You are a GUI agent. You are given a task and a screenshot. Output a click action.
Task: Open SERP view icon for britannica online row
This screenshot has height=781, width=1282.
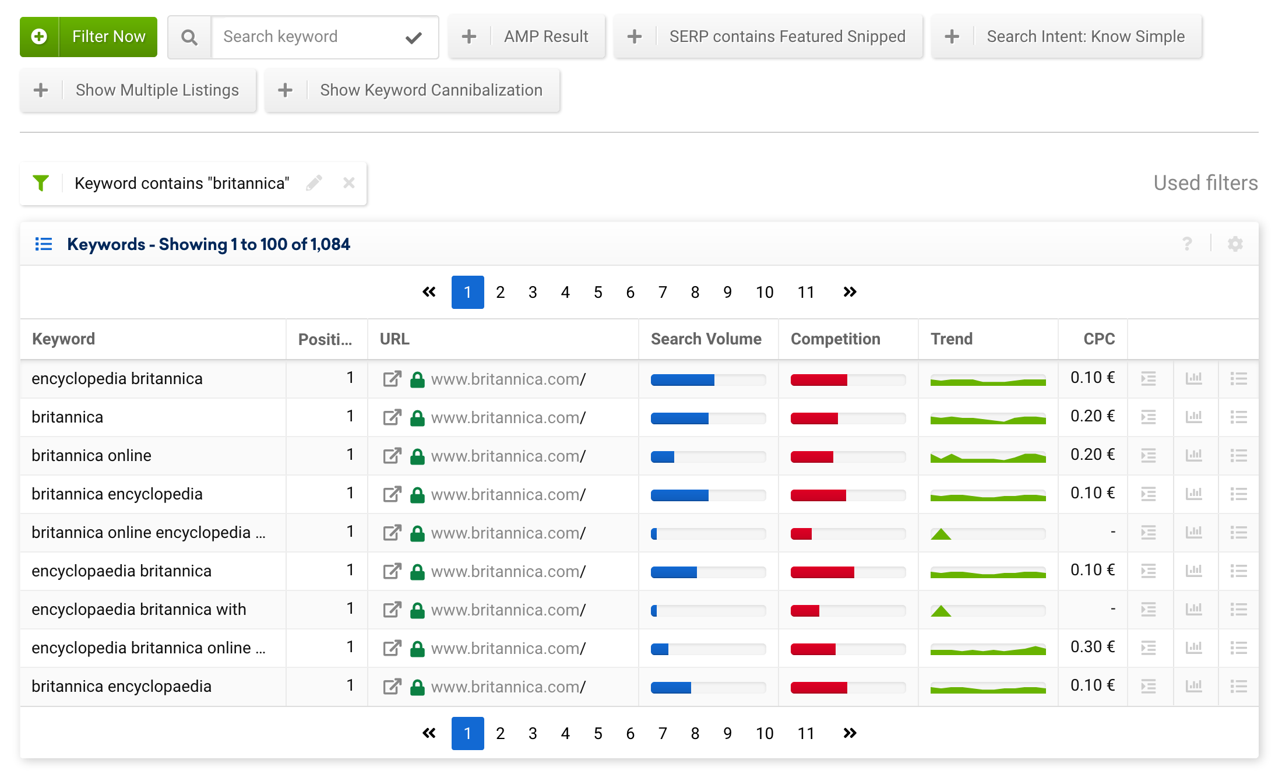point(1149,456)
